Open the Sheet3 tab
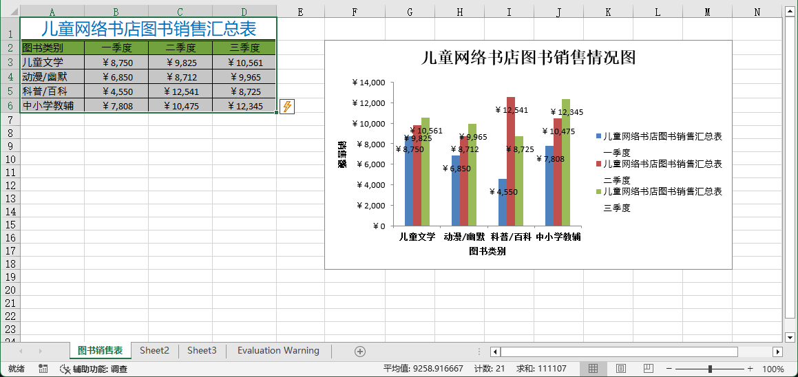 tap(202, 351)
